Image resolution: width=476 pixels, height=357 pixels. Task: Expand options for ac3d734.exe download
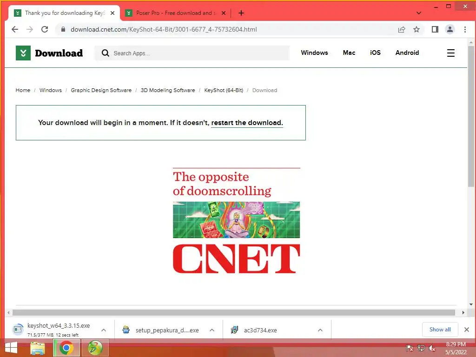click(x=320, y=330)
